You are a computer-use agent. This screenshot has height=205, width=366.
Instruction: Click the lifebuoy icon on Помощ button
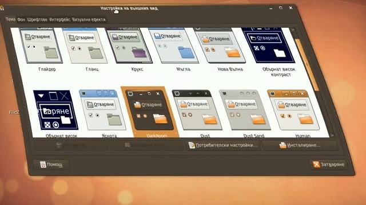point(43,165)
